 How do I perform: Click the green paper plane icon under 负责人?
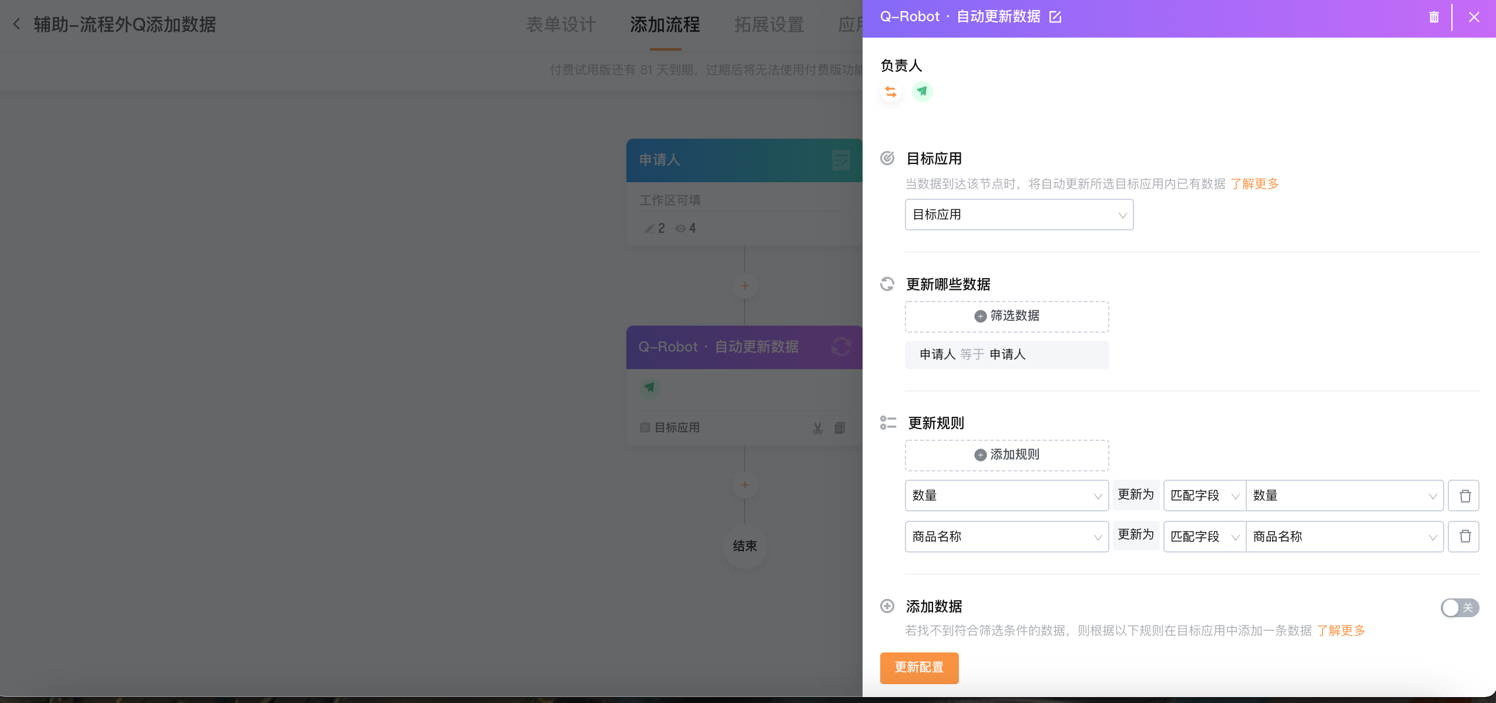(x=922, y=92)
